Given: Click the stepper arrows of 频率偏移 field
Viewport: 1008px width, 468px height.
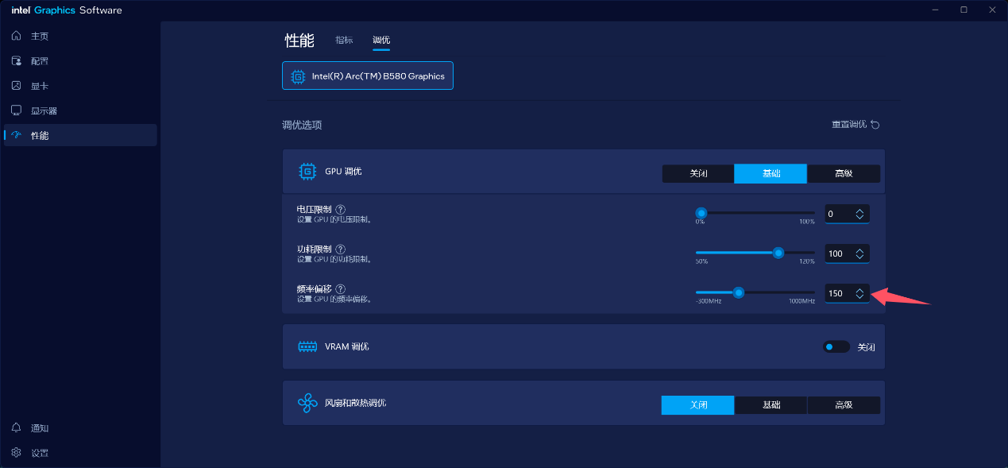Looking at the screenshot, I should pos(860,293).
